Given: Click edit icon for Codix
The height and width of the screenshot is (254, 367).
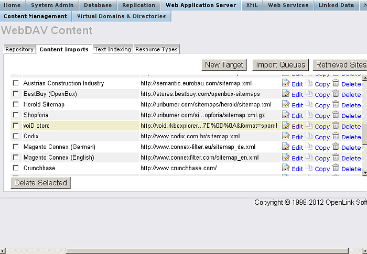Looking at the screenshot, I should [286, 136].
